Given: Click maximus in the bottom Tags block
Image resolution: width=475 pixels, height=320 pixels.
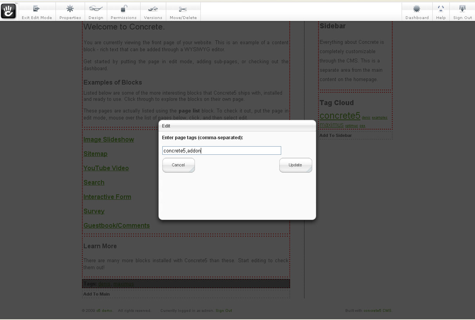Looking at the screenshot, I should (x=124, y=284).
